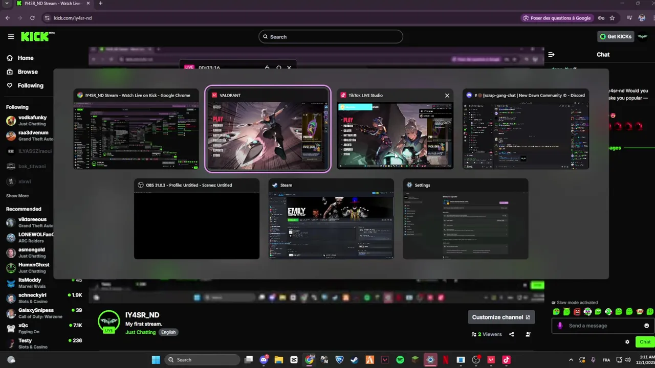Pick the red angry emote in chat
The image size is (655, 368).
pyautogui.click(x=577, y=312)
